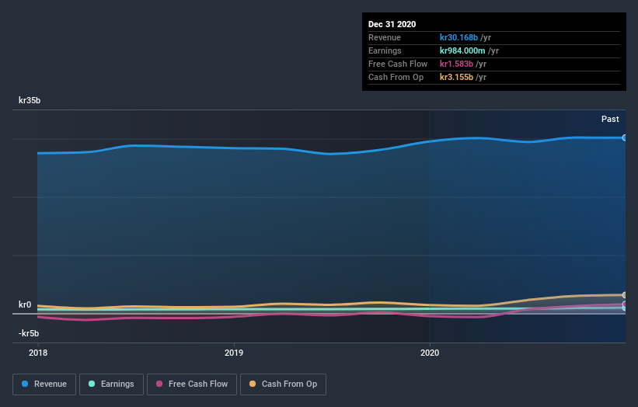638x407 pixels.
Task: Click the pink Free Cash Flow legend dot
Action: point(159,384)
